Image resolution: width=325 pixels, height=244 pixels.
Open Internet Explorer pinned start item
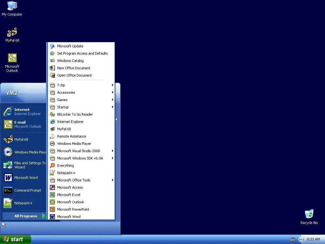tap(24, 112)
